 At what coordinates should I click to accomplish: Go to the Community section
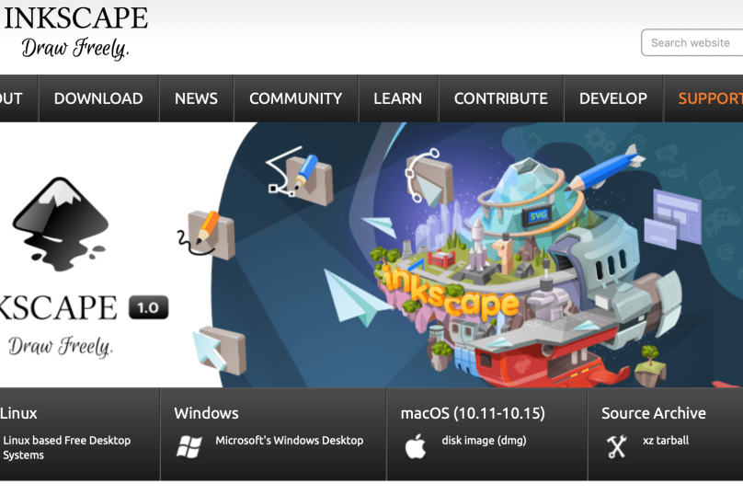click(x=295, y=98)
